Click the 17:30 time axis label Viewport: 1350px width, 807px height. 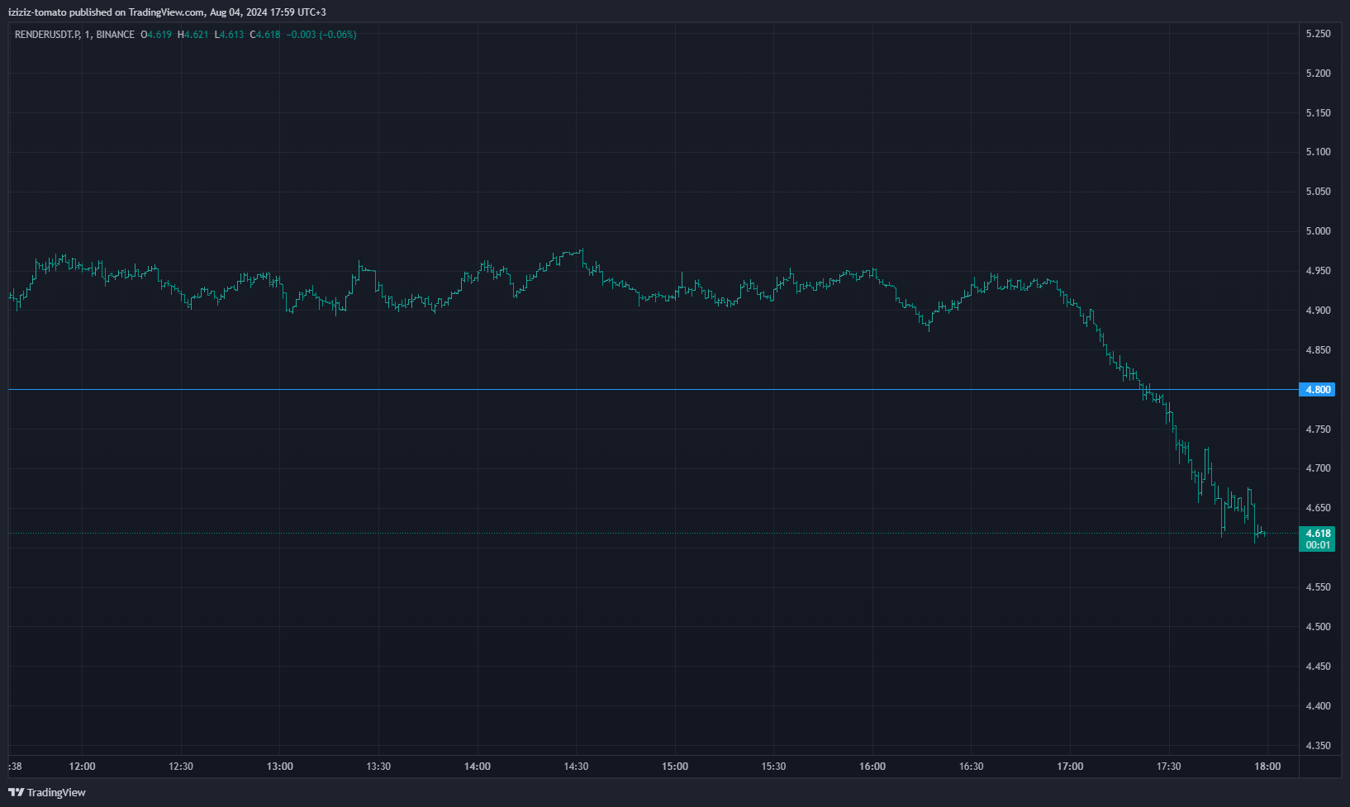click(x=1169, y=767)
